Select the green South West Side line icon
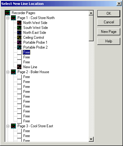 [19, 28]
